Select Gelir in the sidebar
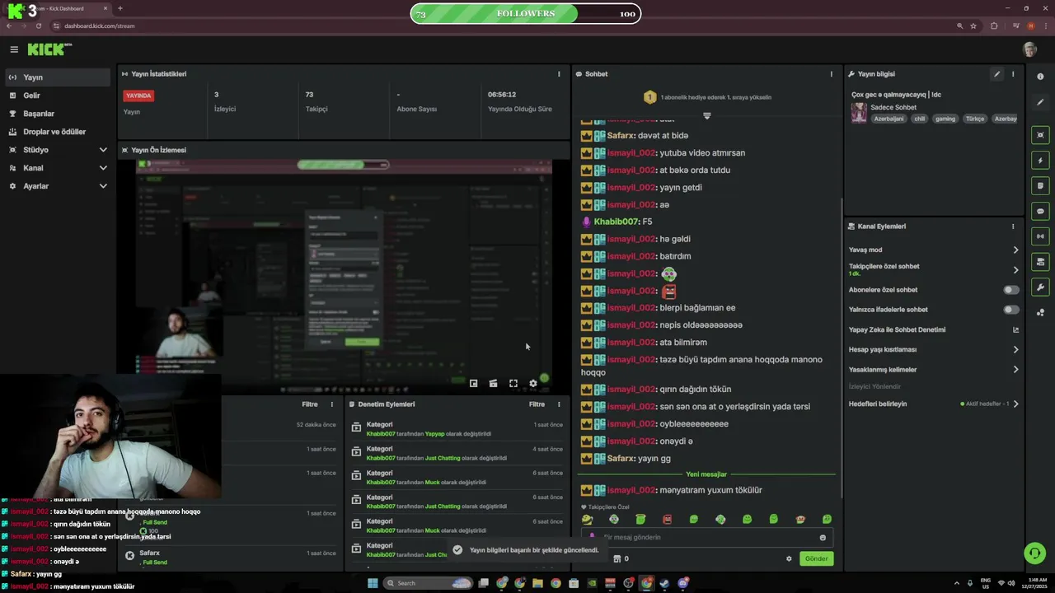The width and height of the screenshot is (1055, 593). click(x=56, y=96)
